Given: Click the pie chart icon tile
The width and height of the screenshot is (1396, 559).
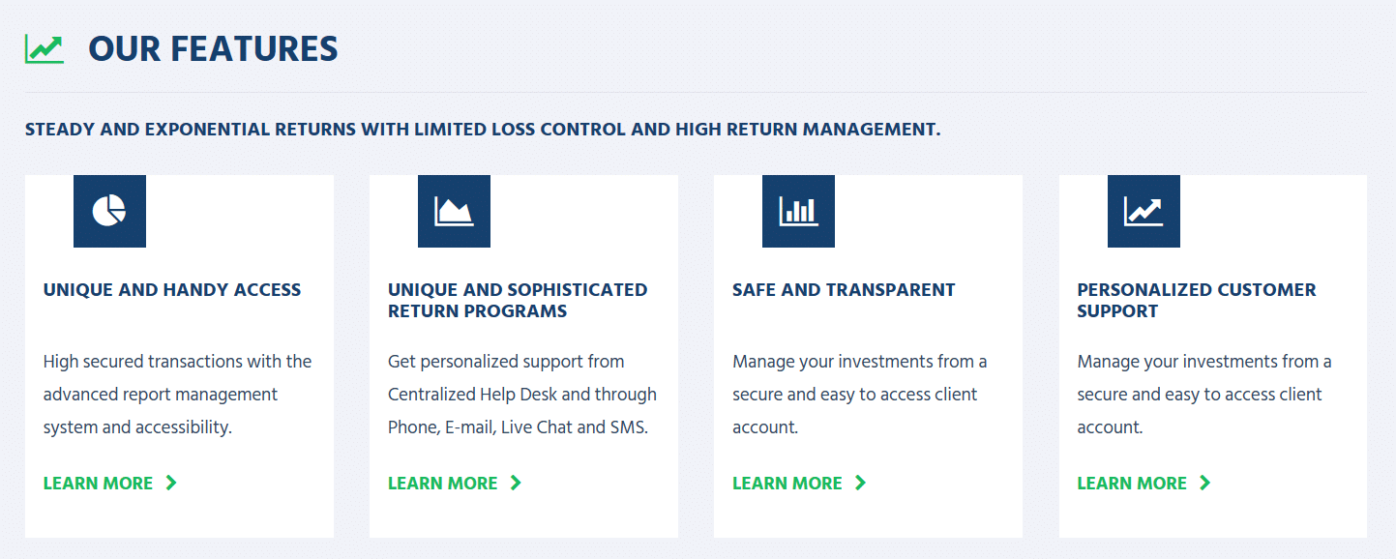Looking at the screenshot, I should 109,211.
